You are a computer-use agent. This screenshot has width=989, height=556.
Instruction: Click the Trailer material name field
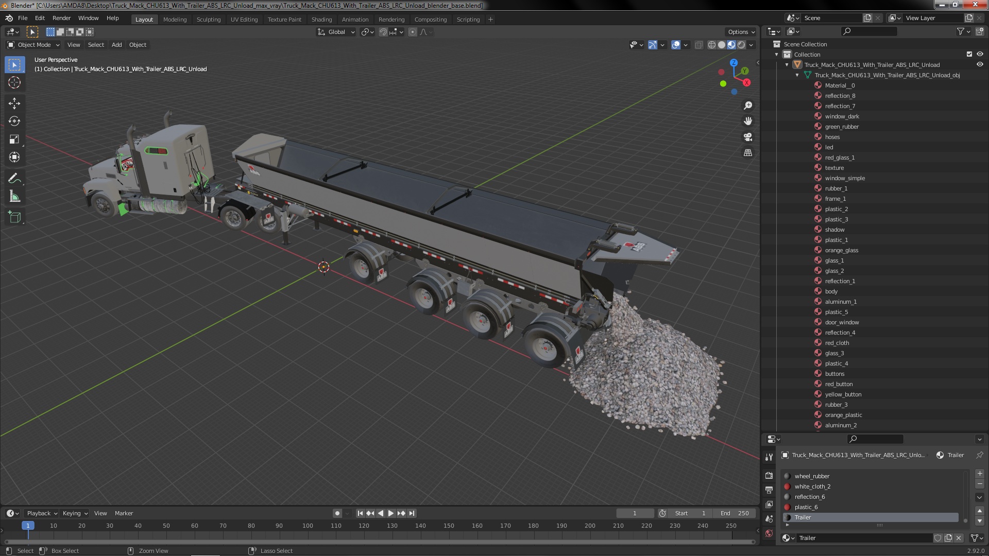point(864,538)
